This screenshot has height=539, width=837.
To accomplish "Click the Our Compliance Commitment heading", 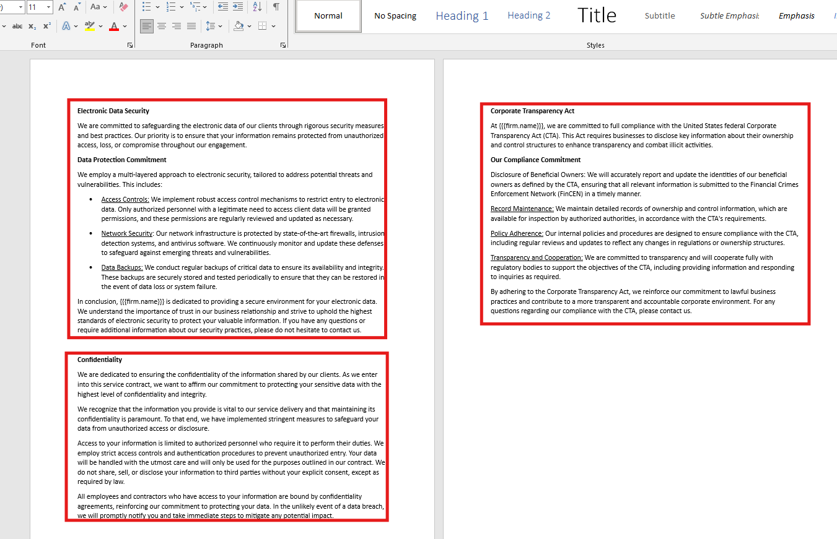I will 536,160.
